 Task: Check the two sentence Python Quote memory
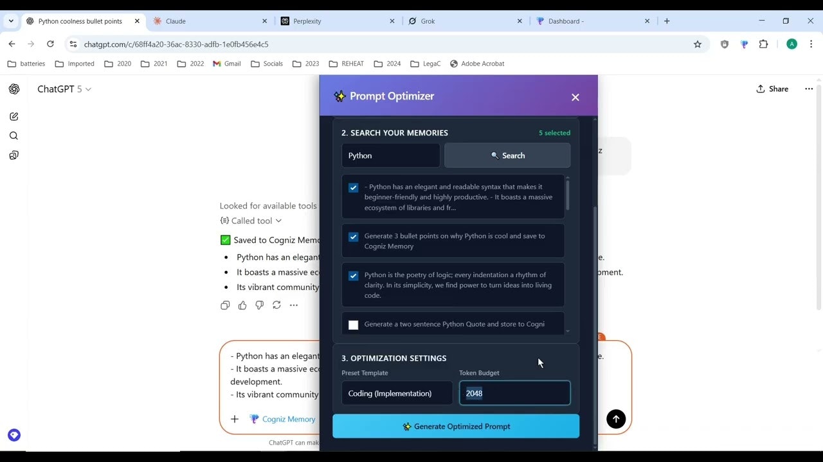353,325
